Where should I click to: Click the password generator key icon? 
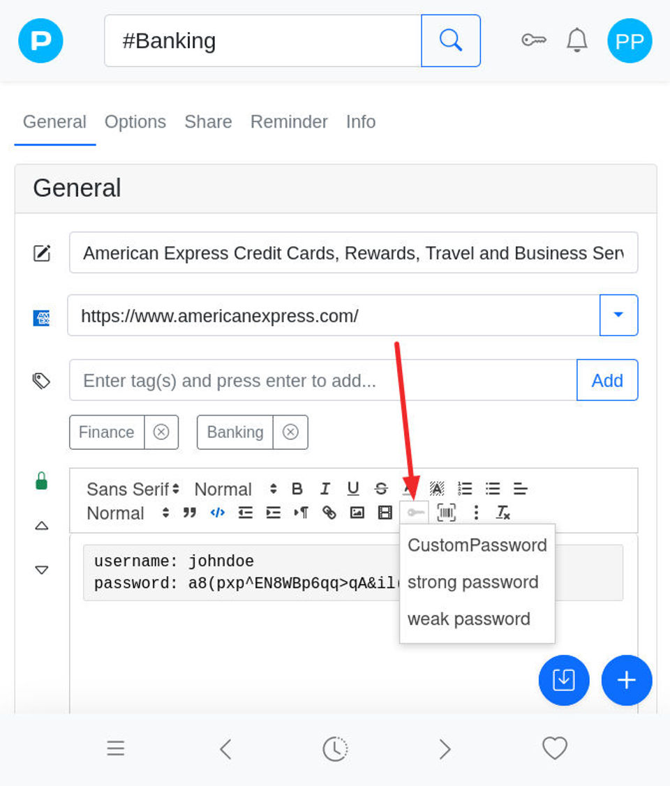[x=415, y=513]
